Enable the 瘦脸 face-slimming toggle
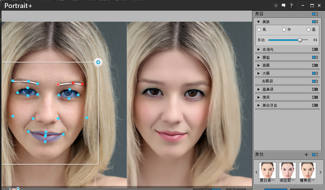The image size is (325, 190). [x=315, y=57]
